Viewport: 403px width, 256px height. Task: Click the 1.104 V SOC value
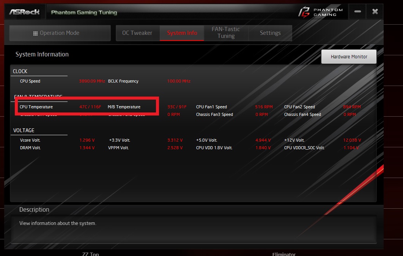click(x=351, y=148)
